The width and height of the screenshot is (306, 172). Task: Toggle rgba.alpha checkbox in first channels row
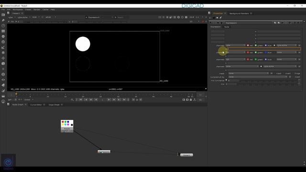point(274,45)
